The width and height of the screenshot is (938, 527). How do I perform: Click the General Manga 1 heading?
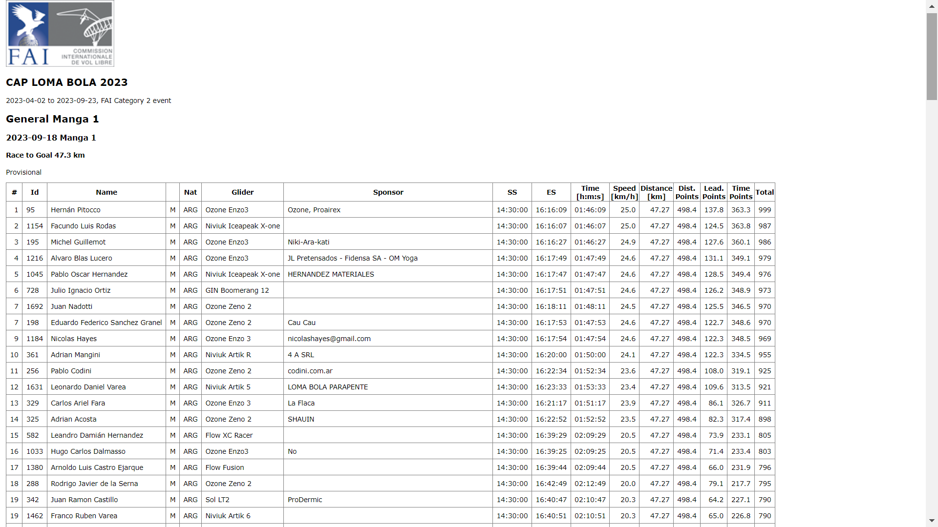52,119
